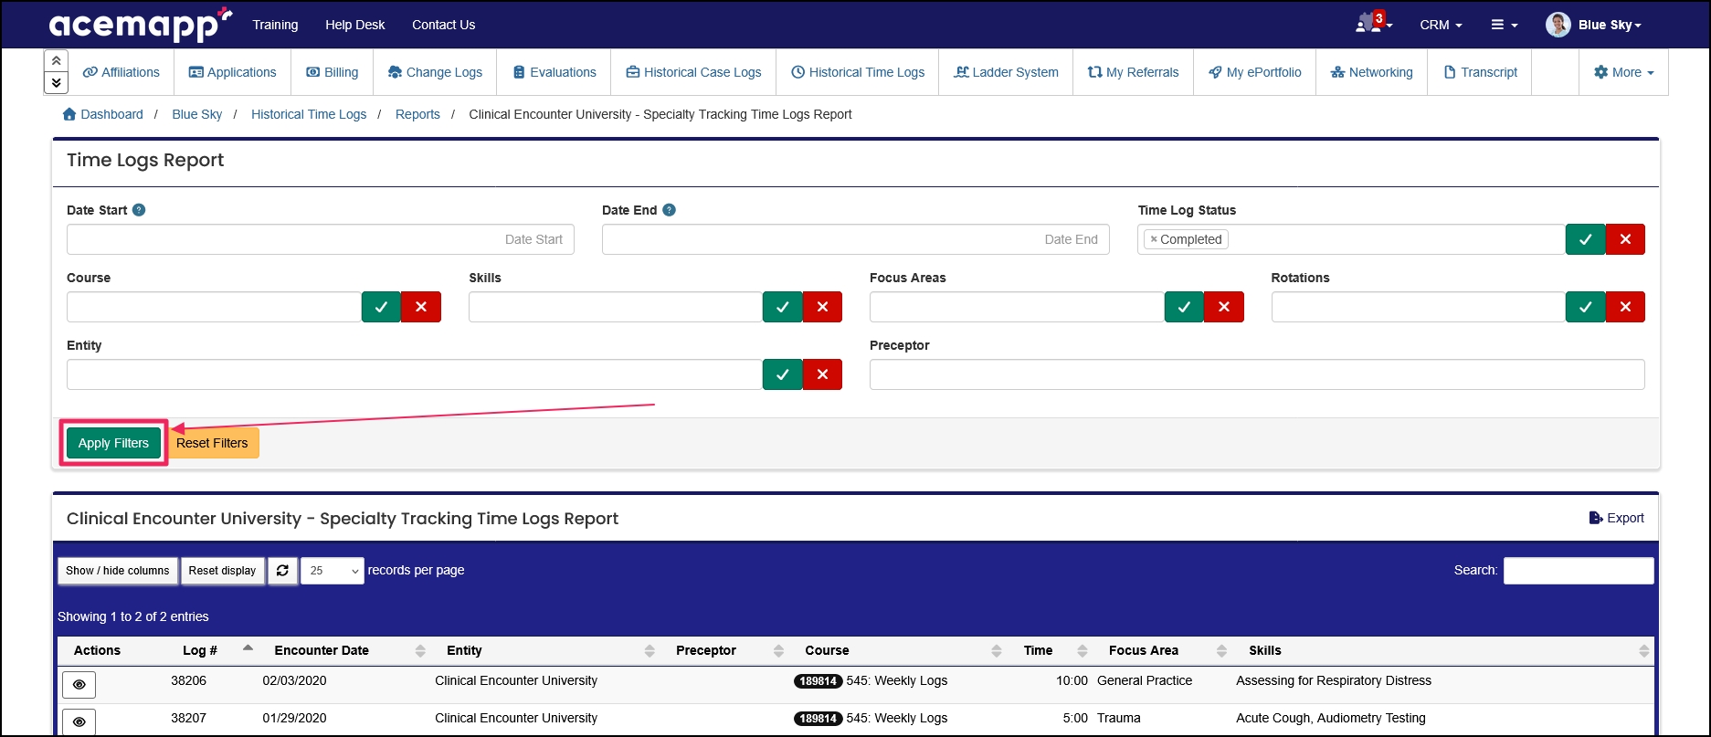Image resolution: width=1711 pixels, height=737 pixels.
Task: Click the Blue Sky profile avatar
Action: pos(1558,25)
